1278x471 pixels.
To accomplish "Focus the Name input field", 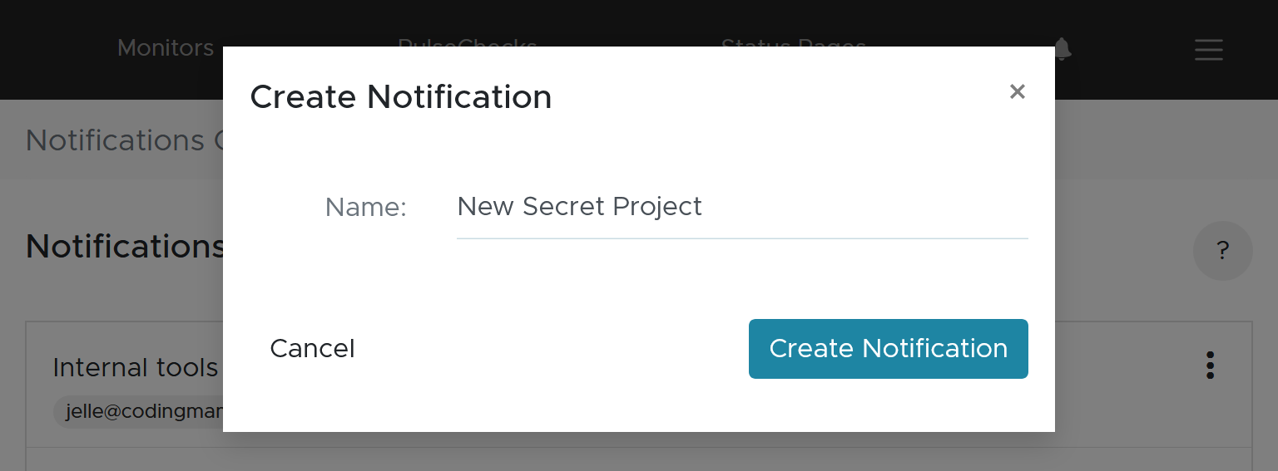I will 741,207.
